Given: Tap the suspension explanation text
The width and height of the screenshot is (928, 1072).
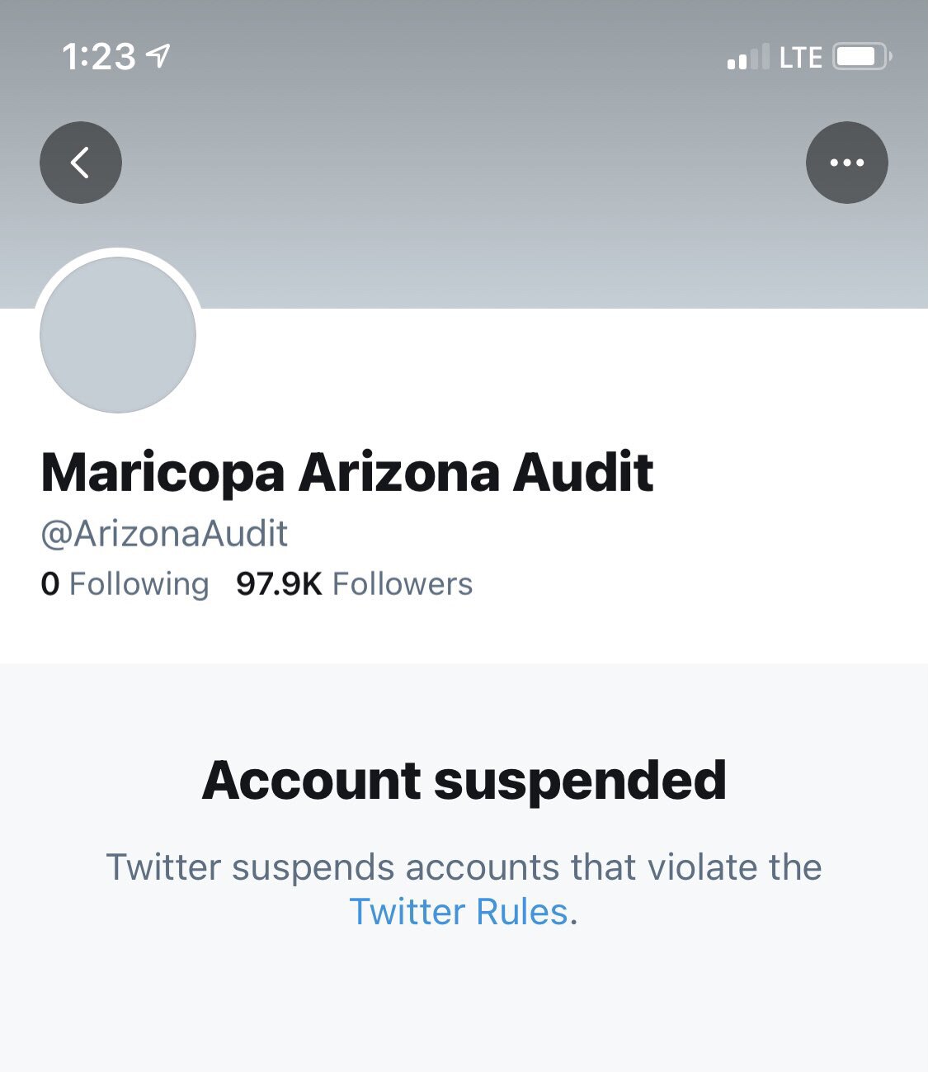Looking at the screenshot, I should point(464,867).
